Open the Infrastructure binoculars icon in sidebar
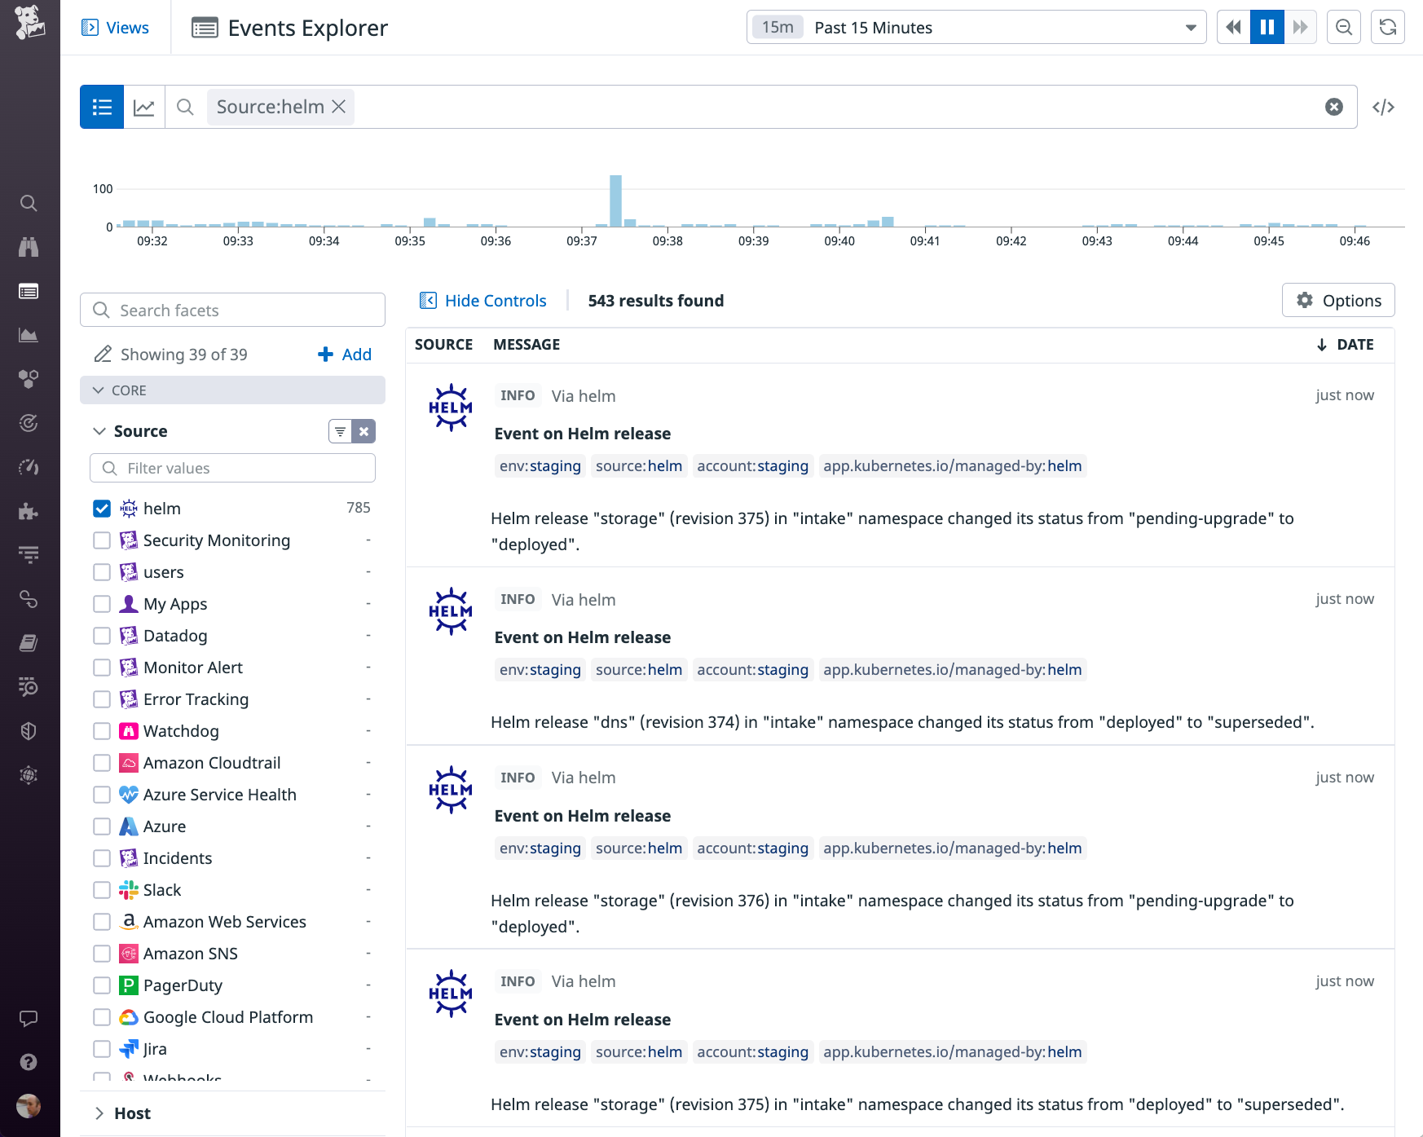Viewport: 1423px width, 1137px height. (x=29, y=247)
